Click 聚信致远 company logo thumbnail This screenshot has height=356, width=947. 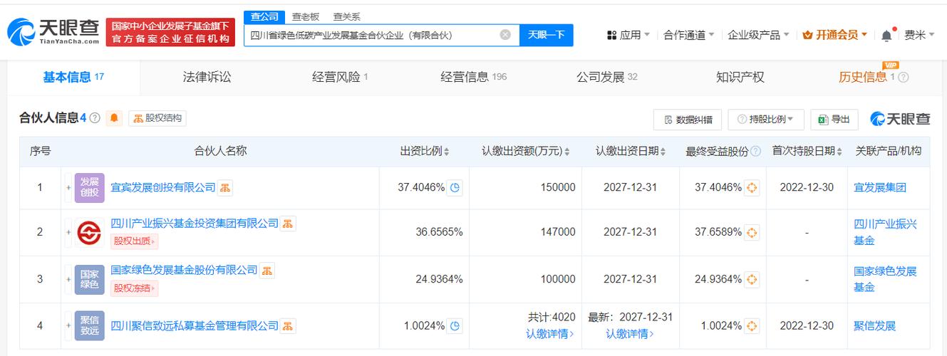(89, 326)
